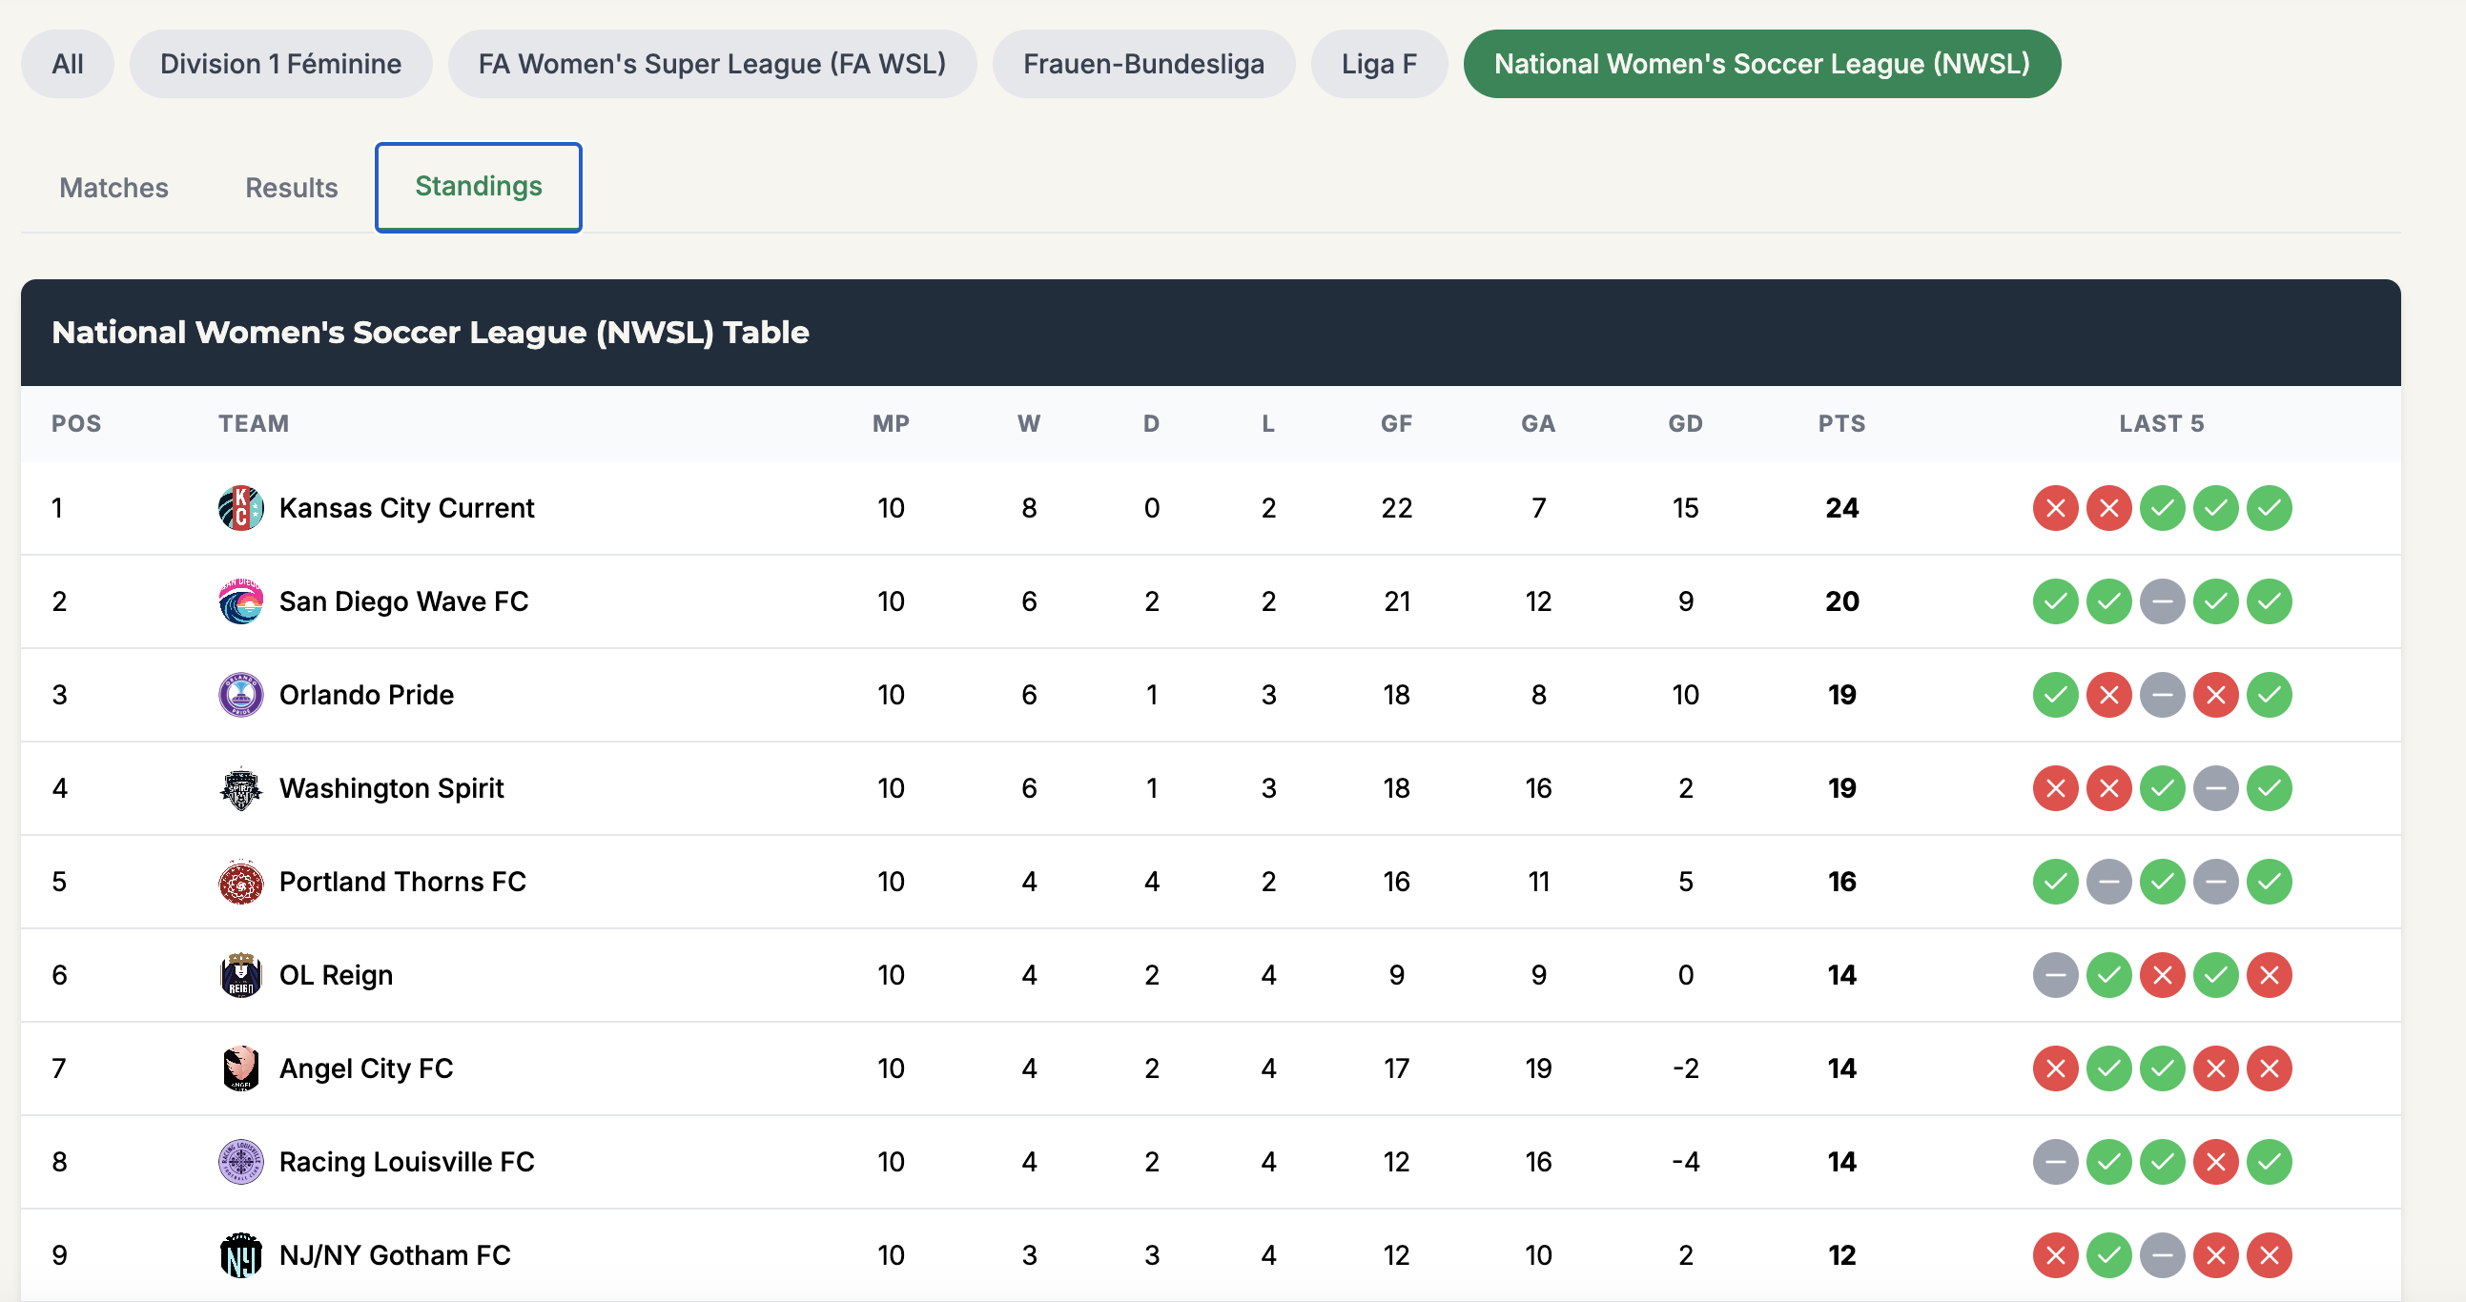Click the GF column header
2466x1302 pixels.
[1397, 424]
